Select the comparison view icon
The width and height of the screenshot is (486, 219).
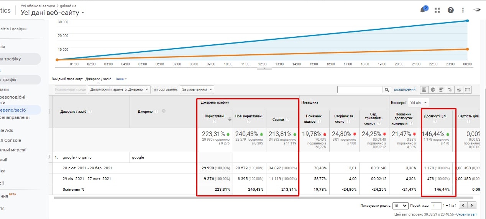tap(450, 89)
